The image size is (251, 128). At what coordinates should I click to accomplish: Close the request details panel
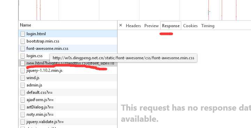tap(121, 25)
